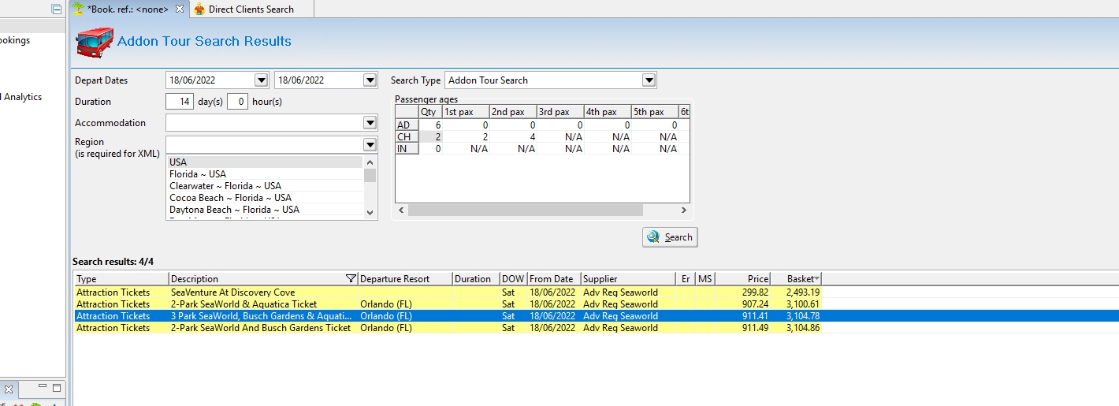The height and width of the screenshot is (406, 1119).
Task: Collapse all in the left navigation panel
Action: pos(56,9)
